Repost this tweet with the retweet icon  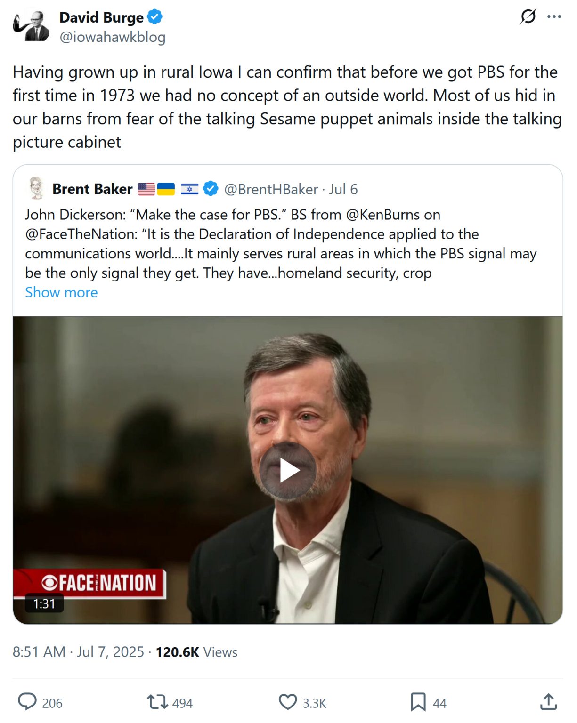[157, 702]
